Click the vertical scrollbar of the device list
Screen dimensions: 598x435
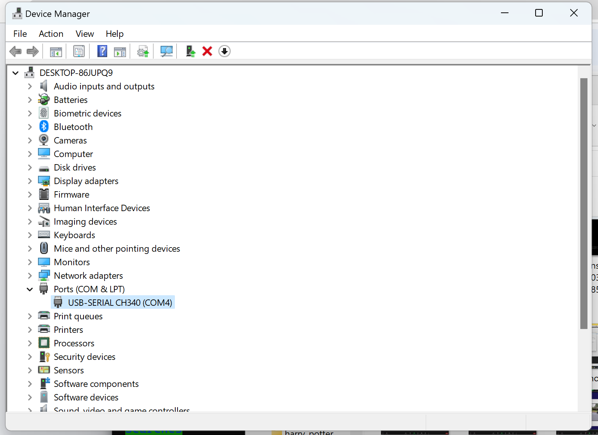click(x=583, y=203)
